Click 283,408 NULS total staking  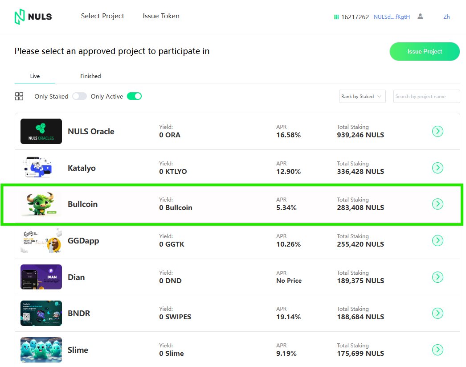360,208
